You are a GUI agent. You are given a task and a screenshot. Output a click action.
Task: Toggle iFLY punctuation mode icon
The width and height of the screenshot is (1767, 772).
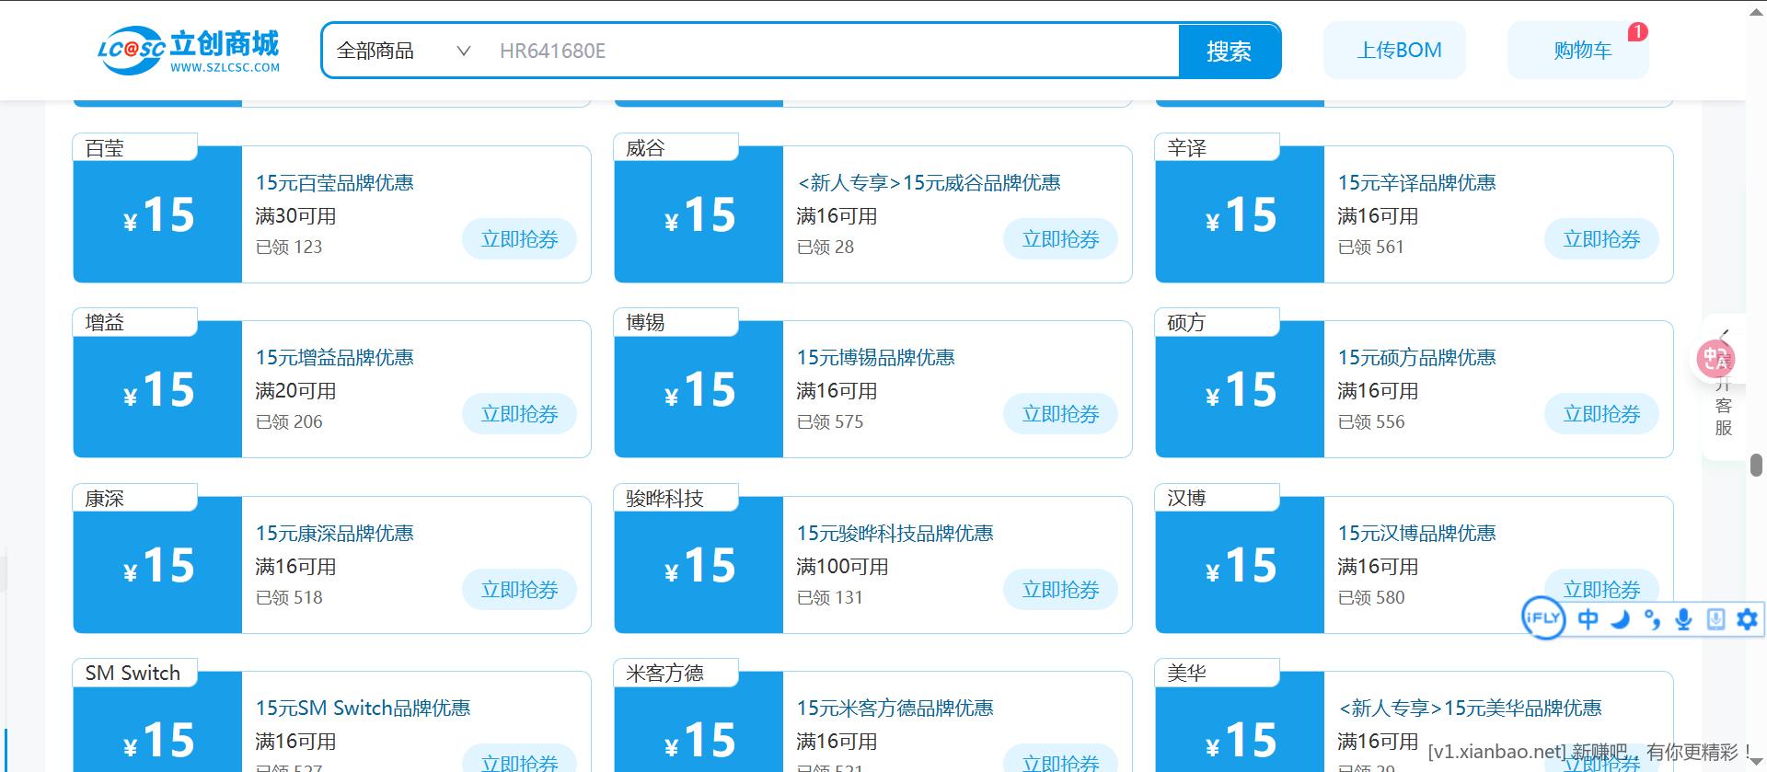pyautogui.click(x=1652, y=619)
